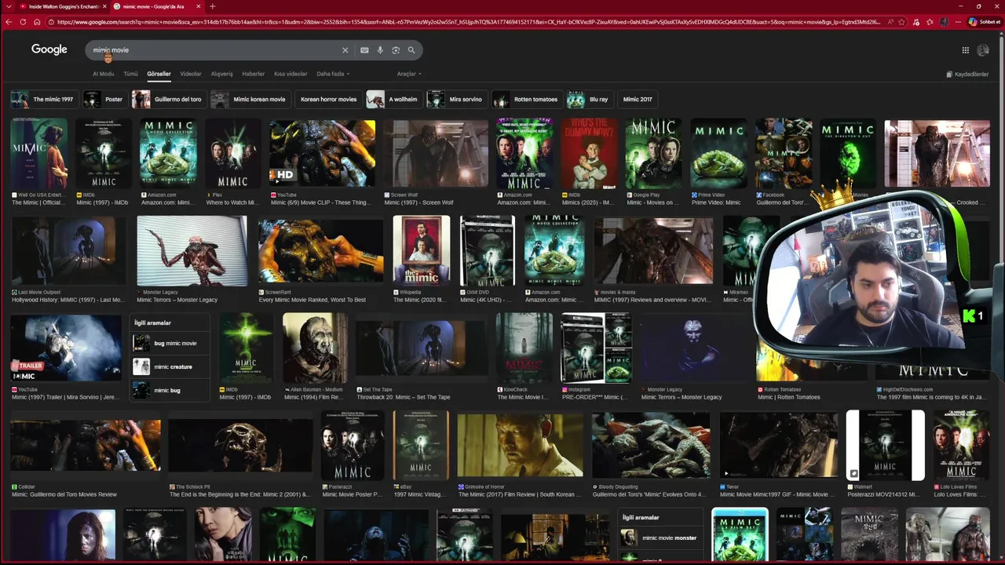Open browser home page icon

[37, 22]
